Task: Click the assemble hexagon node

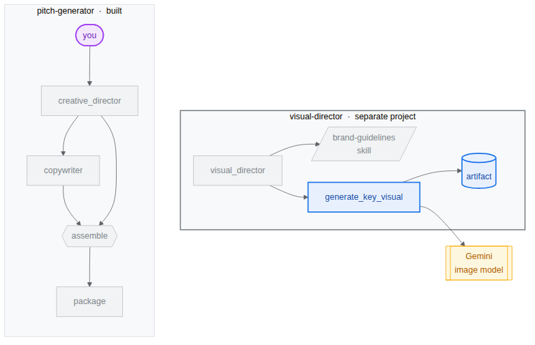Action: [89, 236]
